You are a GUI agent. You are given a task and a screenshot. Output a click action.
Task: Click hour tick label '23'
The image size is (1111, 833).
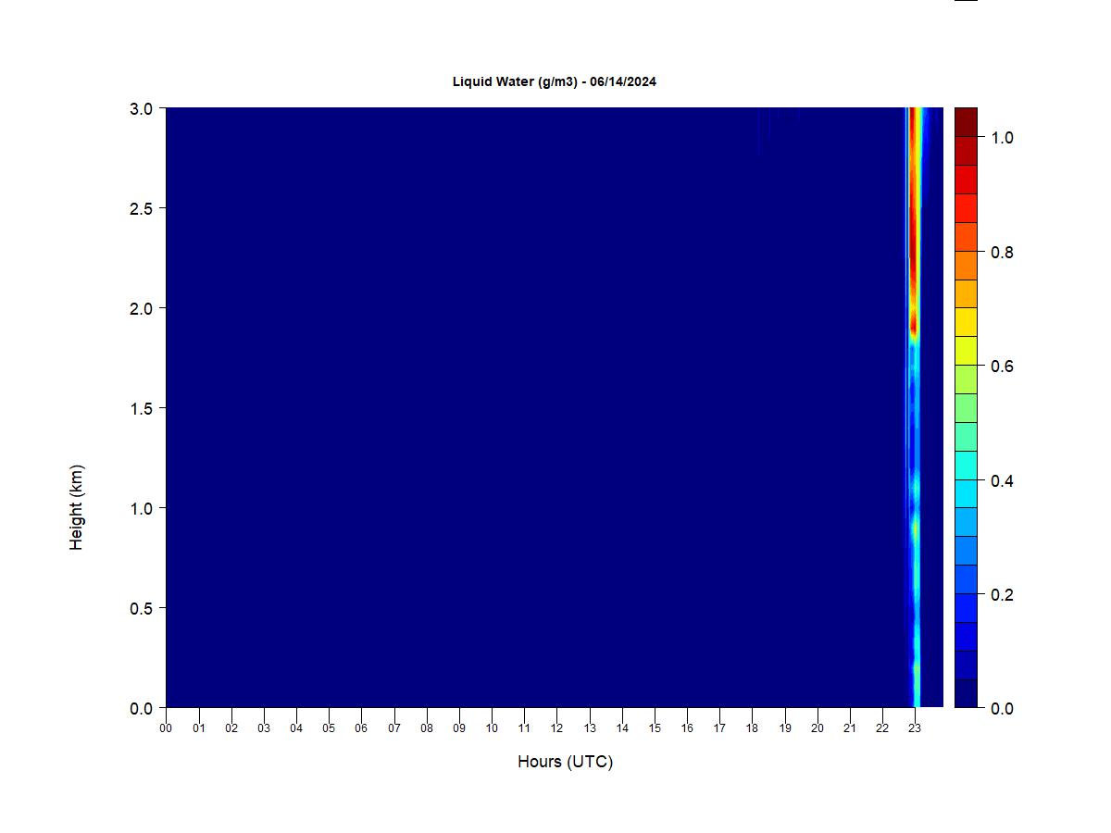pyautogui.click(x=915, y=727)
